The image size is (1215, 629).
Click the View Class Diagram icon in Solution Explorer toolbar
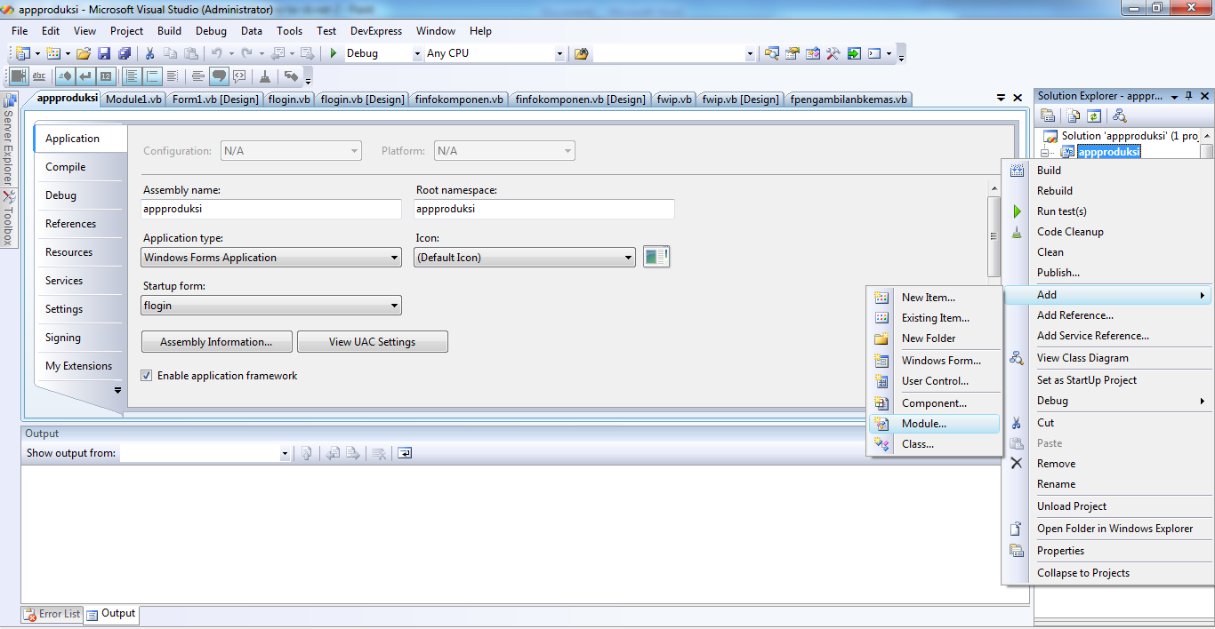click(x=1120, y=115)
